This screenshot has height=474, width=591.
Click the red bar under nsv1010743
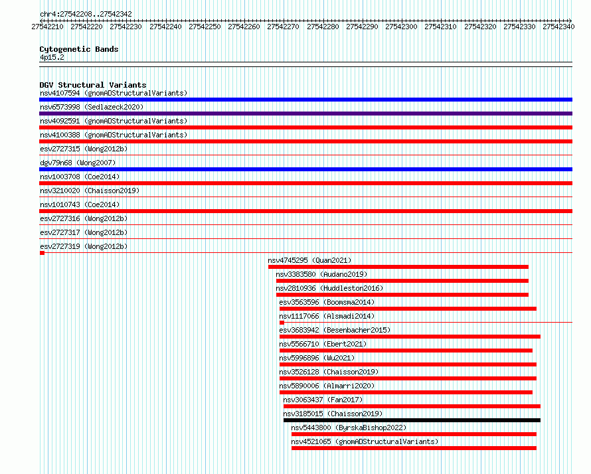[305, 211]
